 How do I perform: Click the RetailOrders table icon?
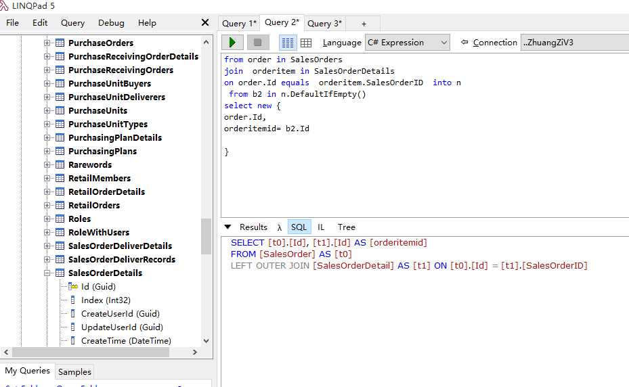pyautogui.click(x=60, y=205)
